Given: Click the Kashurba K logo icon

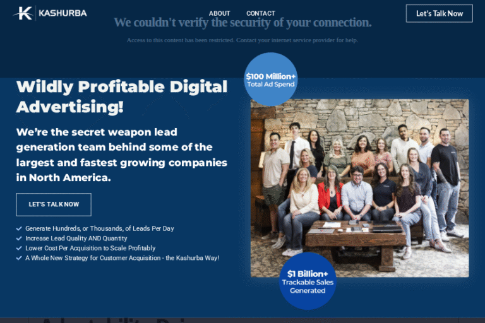Looking at the screenshot, I should 23,13.
